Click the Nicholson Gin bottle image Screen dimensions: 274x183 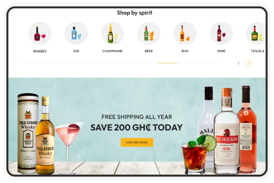227,131
